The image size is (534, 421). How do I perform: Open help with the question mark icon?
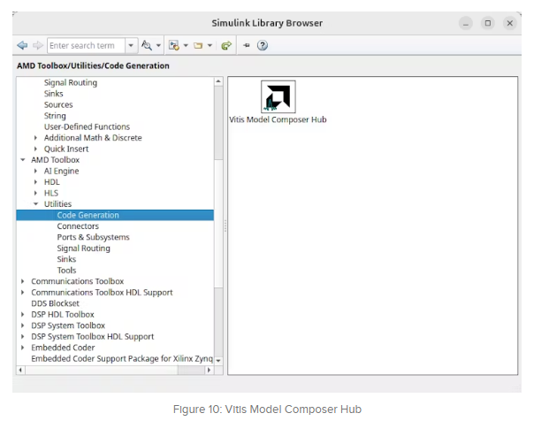coord(263,45)
